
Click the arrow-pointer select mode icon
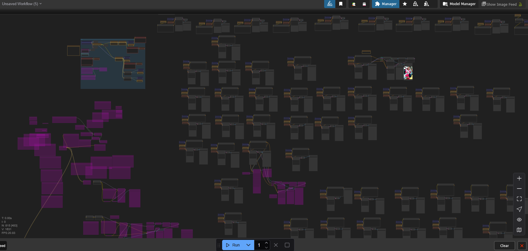[519, 209]
